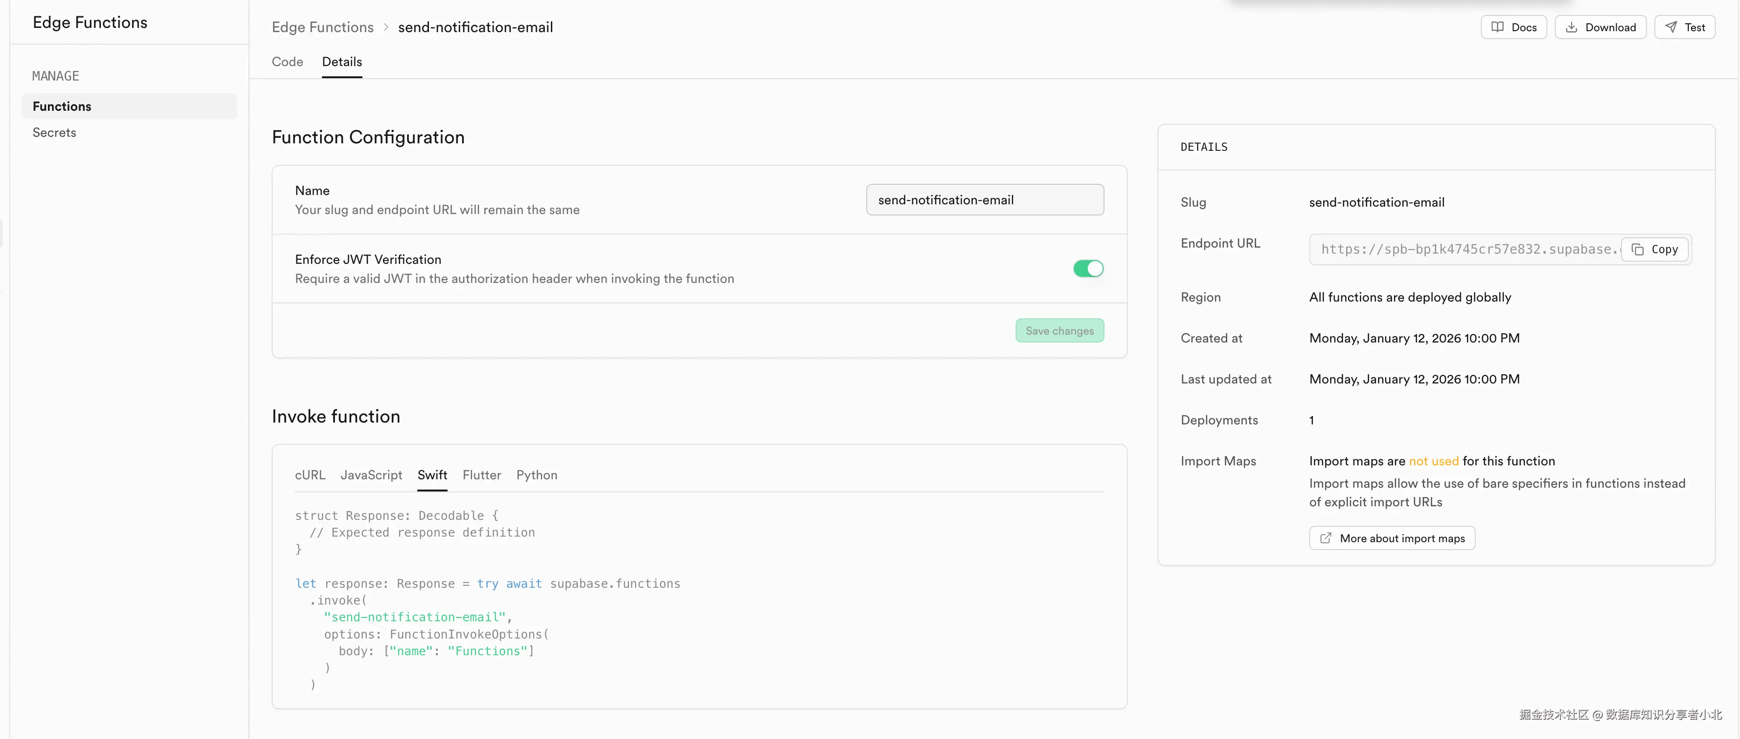This screenshot has height=739, width=1740.
Task: Click external link icon on import maps button
Action: [1326, 538]
